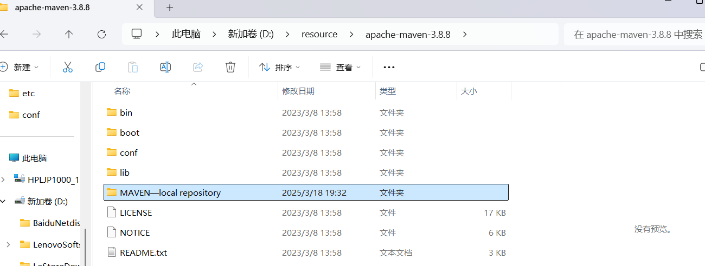The height and width of the screenshot is (266, 705).
Task: Click the navigation pane scrollbar
Action: [85, 247]
